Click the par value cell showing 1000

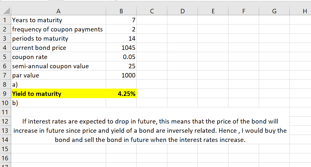point(121,75)
